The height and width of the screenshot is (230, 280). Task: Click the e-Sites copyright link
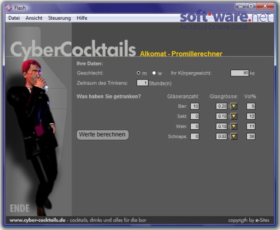coord(262,220)
